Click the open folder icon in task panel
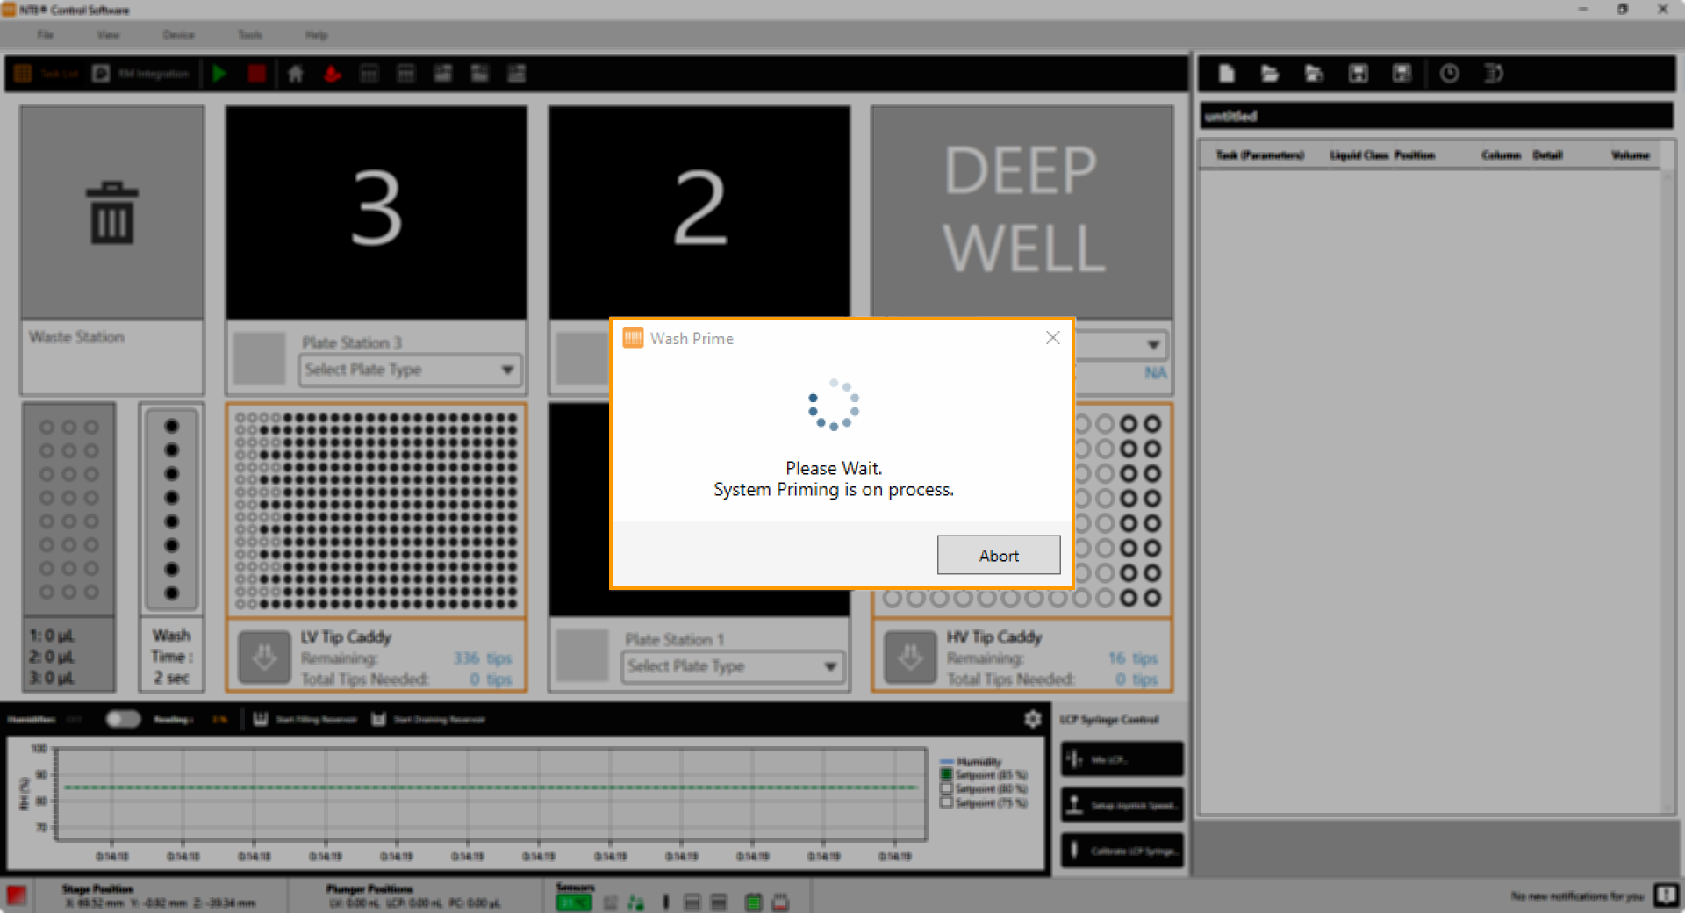Screen dimensions: 1685x913 [1270, 74]
